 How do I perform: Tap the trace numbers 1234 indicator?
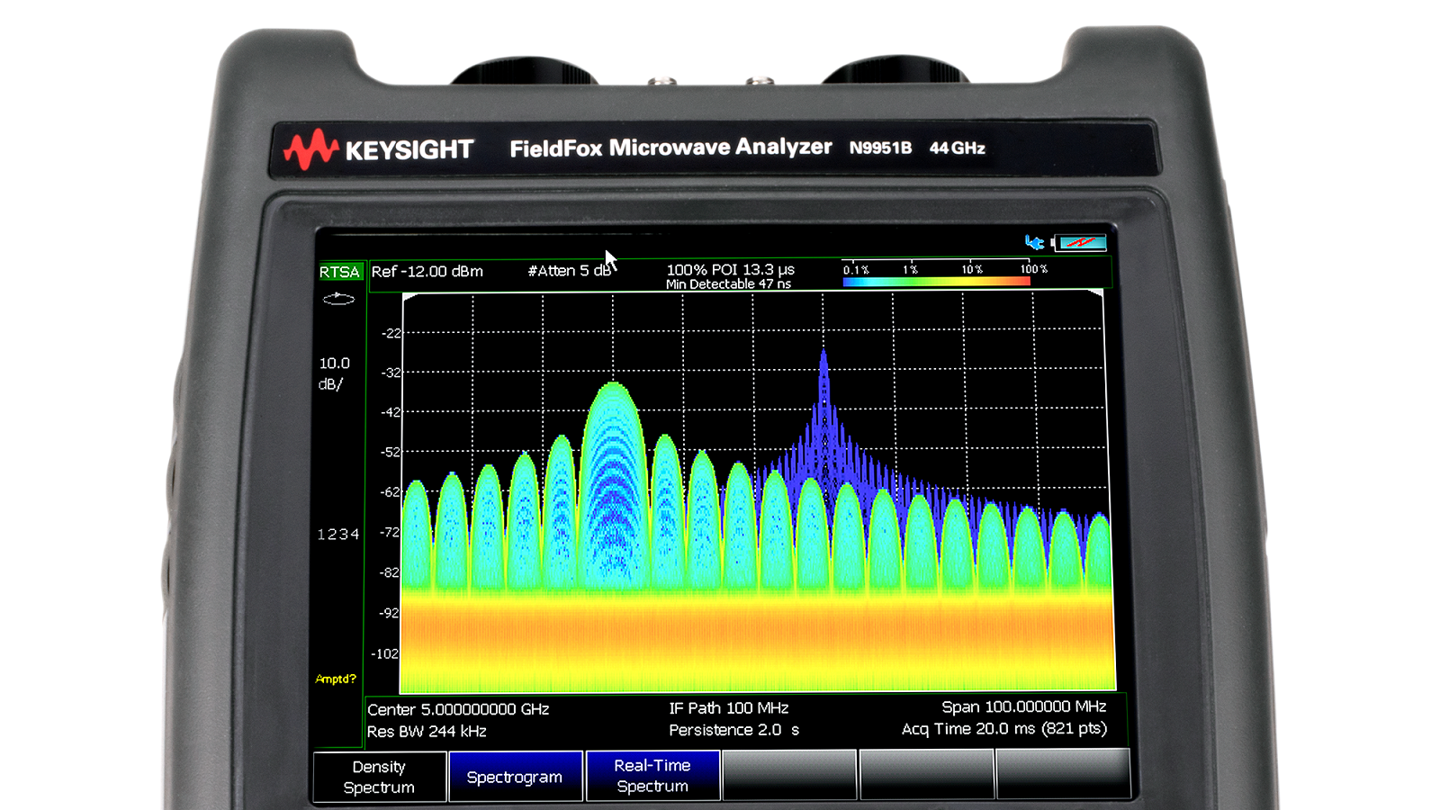[x=337, y=535]
